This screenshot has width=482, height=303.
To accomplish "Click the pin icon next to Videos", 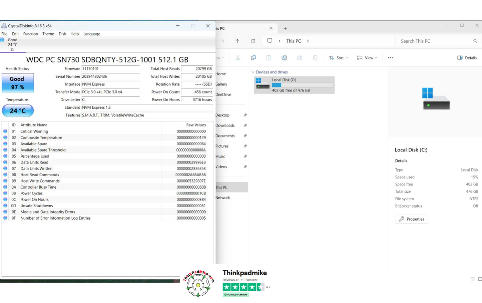I will point(245,167).
